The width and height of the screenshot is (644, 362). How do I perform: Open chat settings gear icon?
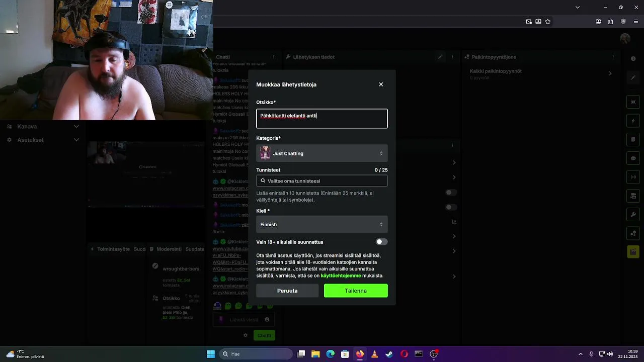(x=246, y=335)
